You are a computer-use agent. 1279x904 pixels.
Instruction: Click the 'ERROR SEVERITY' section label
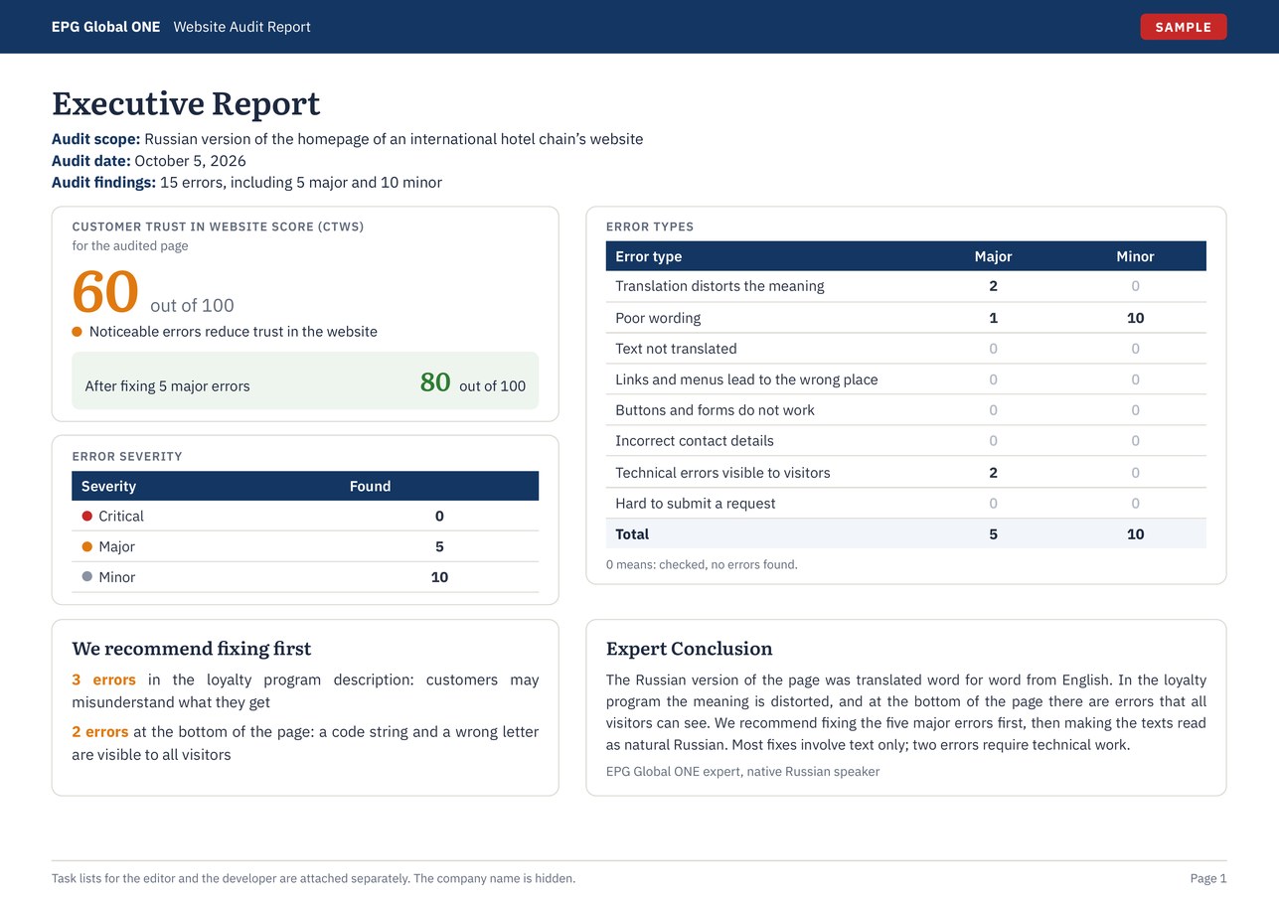pos(127,456)
